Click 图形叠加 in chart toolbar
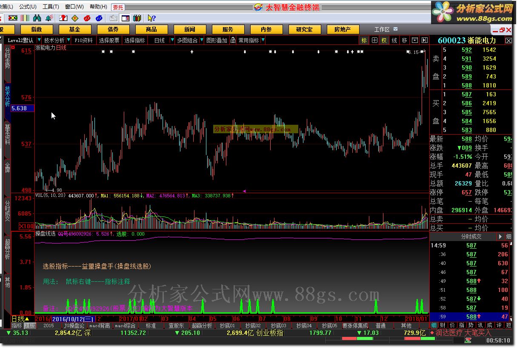Screen dimensions: 517x348 tap(217, 40)
